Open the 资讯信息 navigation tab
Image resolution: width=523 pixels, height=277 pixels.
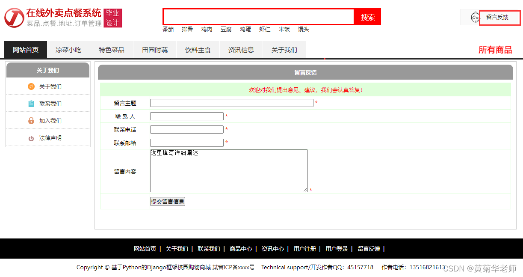(x=241, y=50)
